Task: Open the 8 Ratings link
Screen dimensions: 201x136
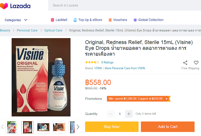Action: pos(107,62)
